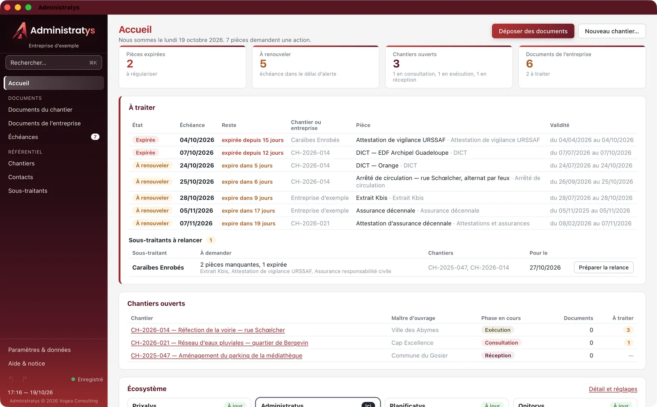
Task: Click the Phase en cours column header
Action: click(501, 318)
